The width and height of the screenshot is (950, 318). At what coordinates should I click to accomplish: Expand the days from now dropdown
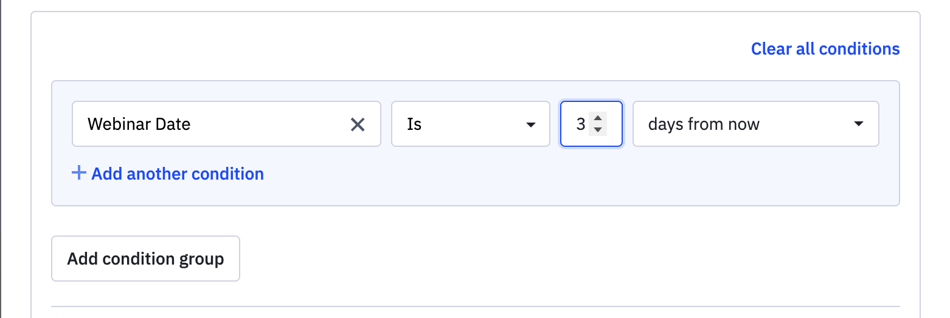tap(755, 124)
